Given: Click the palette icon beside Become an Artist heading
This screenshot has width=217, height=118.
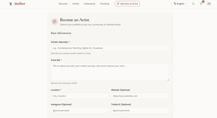Looking at the screenshot, I should (55, 22).
